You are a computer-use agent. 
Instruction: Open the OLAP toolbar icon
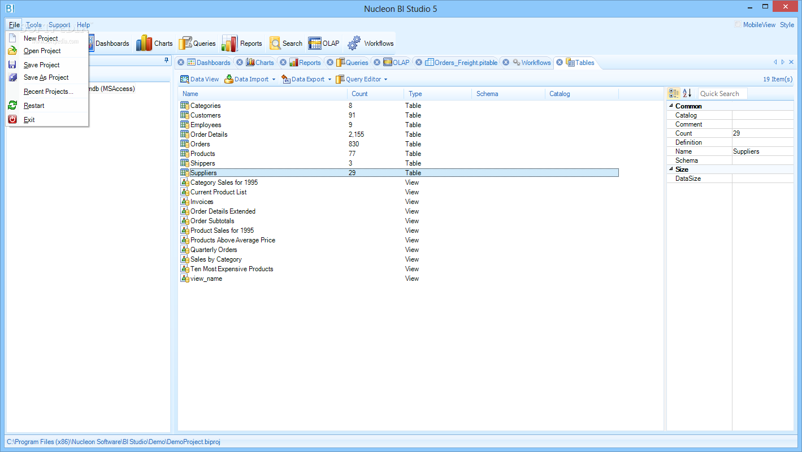(315, 44)
